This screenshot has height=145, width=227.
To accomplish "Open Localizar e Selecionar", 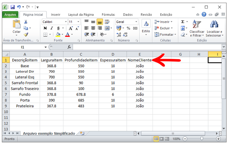I will coord(214,28).
